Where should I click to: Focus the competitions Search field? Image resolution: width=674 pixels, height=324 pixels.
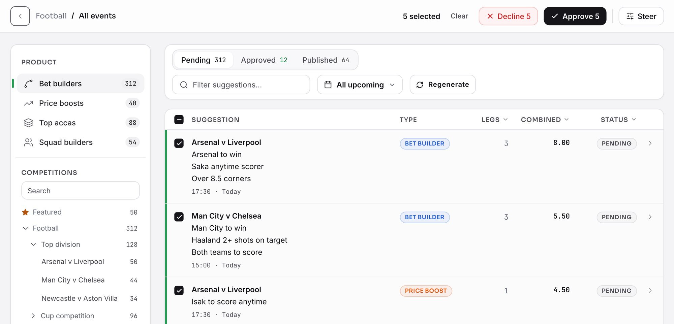81,191
